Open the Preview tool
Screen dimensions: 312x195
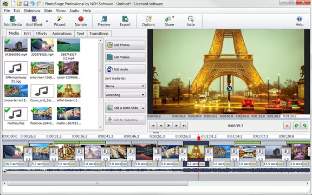point(104,21)
